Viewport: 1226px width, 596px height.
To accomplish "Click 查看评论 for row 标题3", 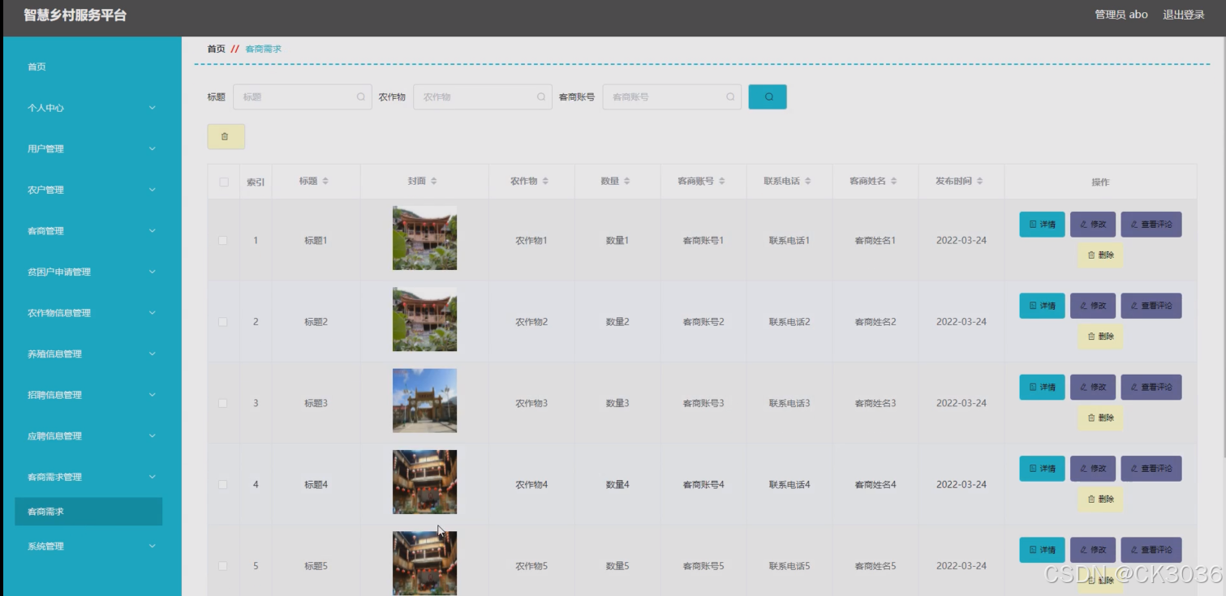I will coord(1151,387).
